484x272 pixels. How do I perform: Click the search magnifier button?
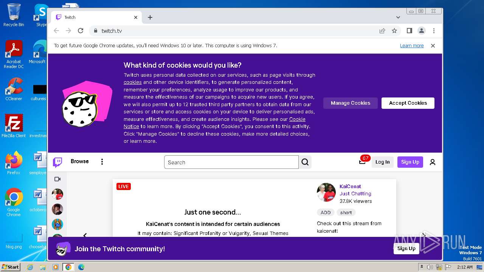tap(305, 162)
